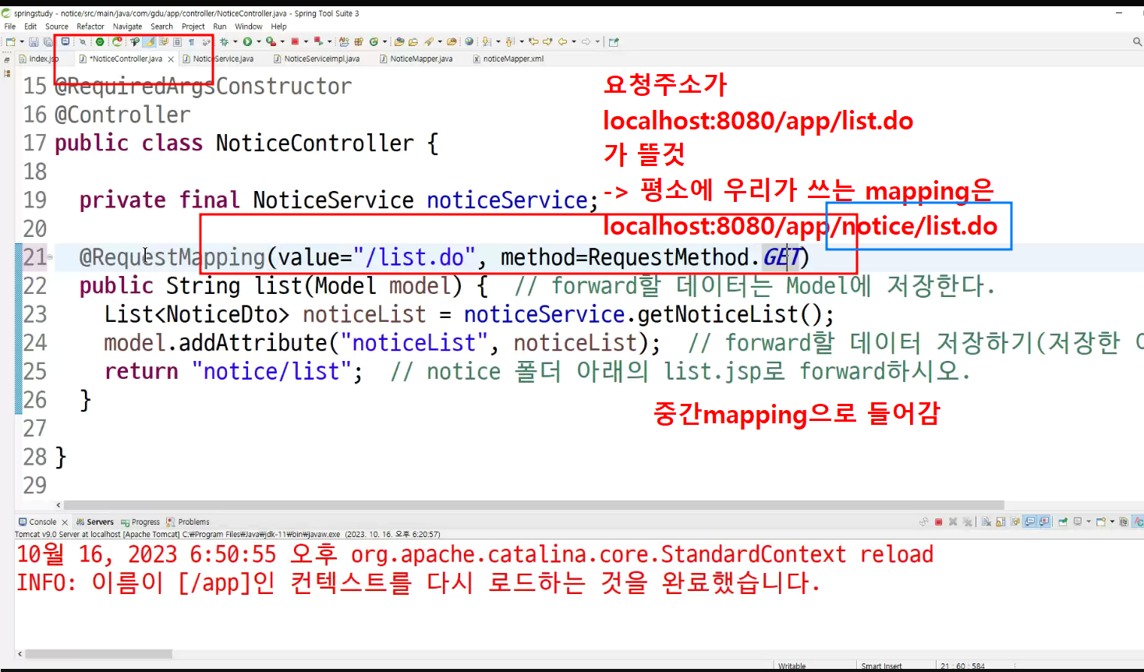Open the Source menu

pyautogui.click(x=57, y=27)
